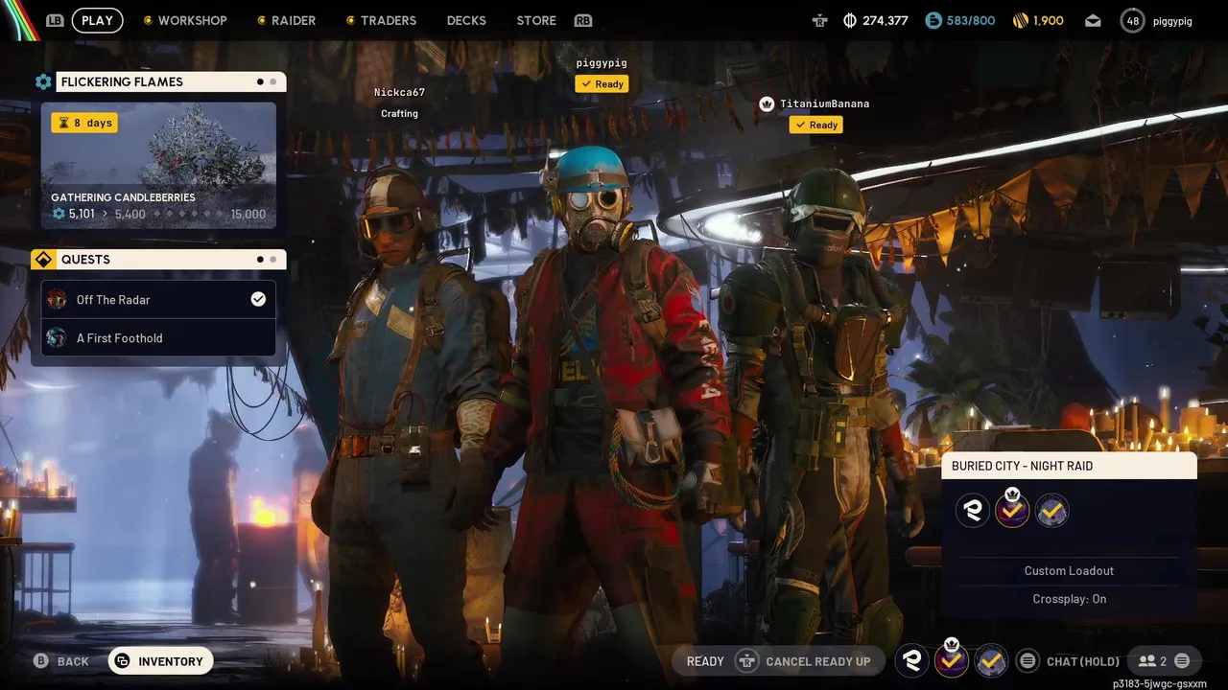
Task: Click third ready avatar in bottom bar
Action: click(991, 660)
